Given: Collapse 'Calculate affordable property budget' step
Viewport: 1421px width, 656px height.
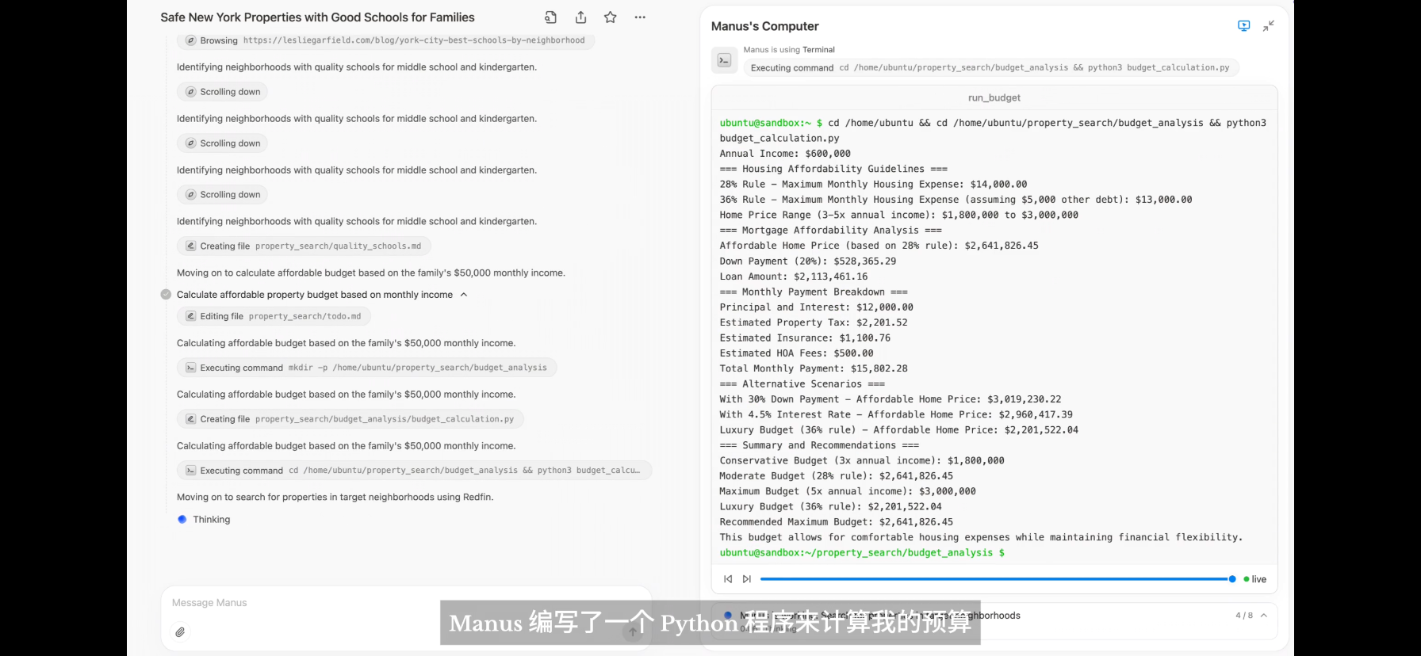Looking at the screenshot, I should pyautogui.click(x=464, y=295).
